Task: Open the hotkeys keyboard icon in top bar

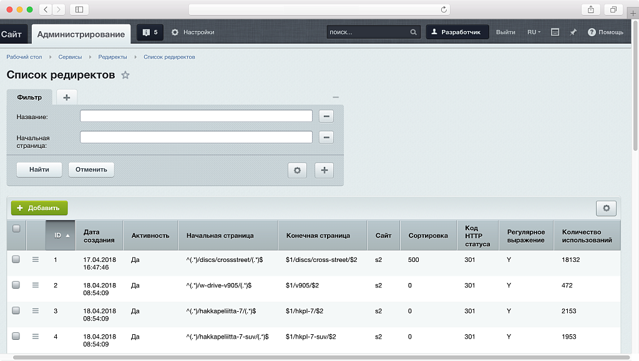Action: click(555, 32)
